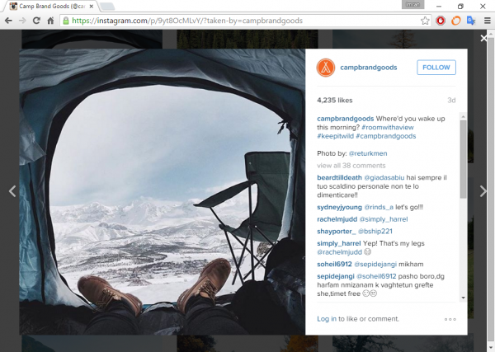495x352 pixels.
Task: Open simply_harrel commenter profile
Action: click(339, 243)
